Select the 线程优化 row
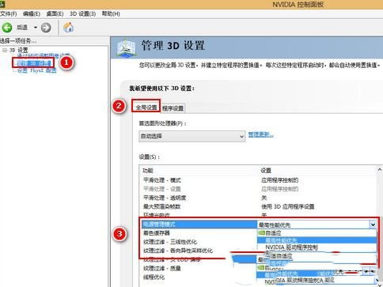This screenshot has width=383, height=287. 154,278
